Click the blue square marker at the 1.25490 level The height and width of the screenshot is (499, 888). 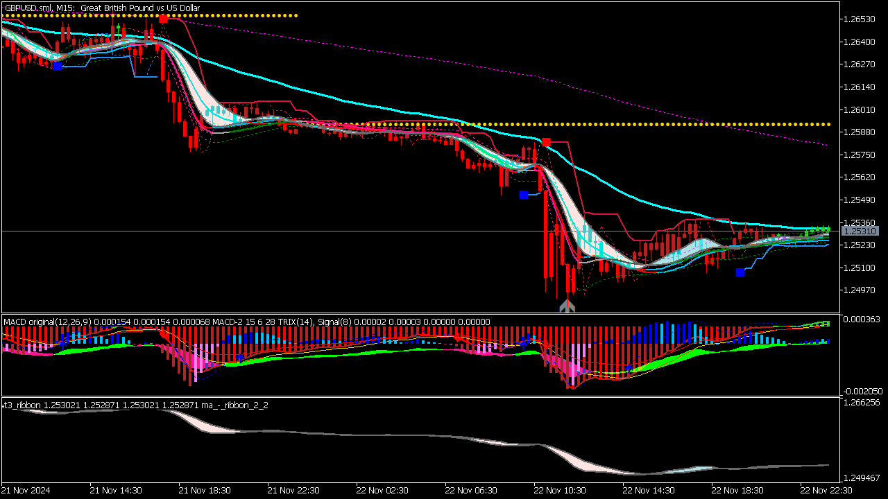(523, 195)
